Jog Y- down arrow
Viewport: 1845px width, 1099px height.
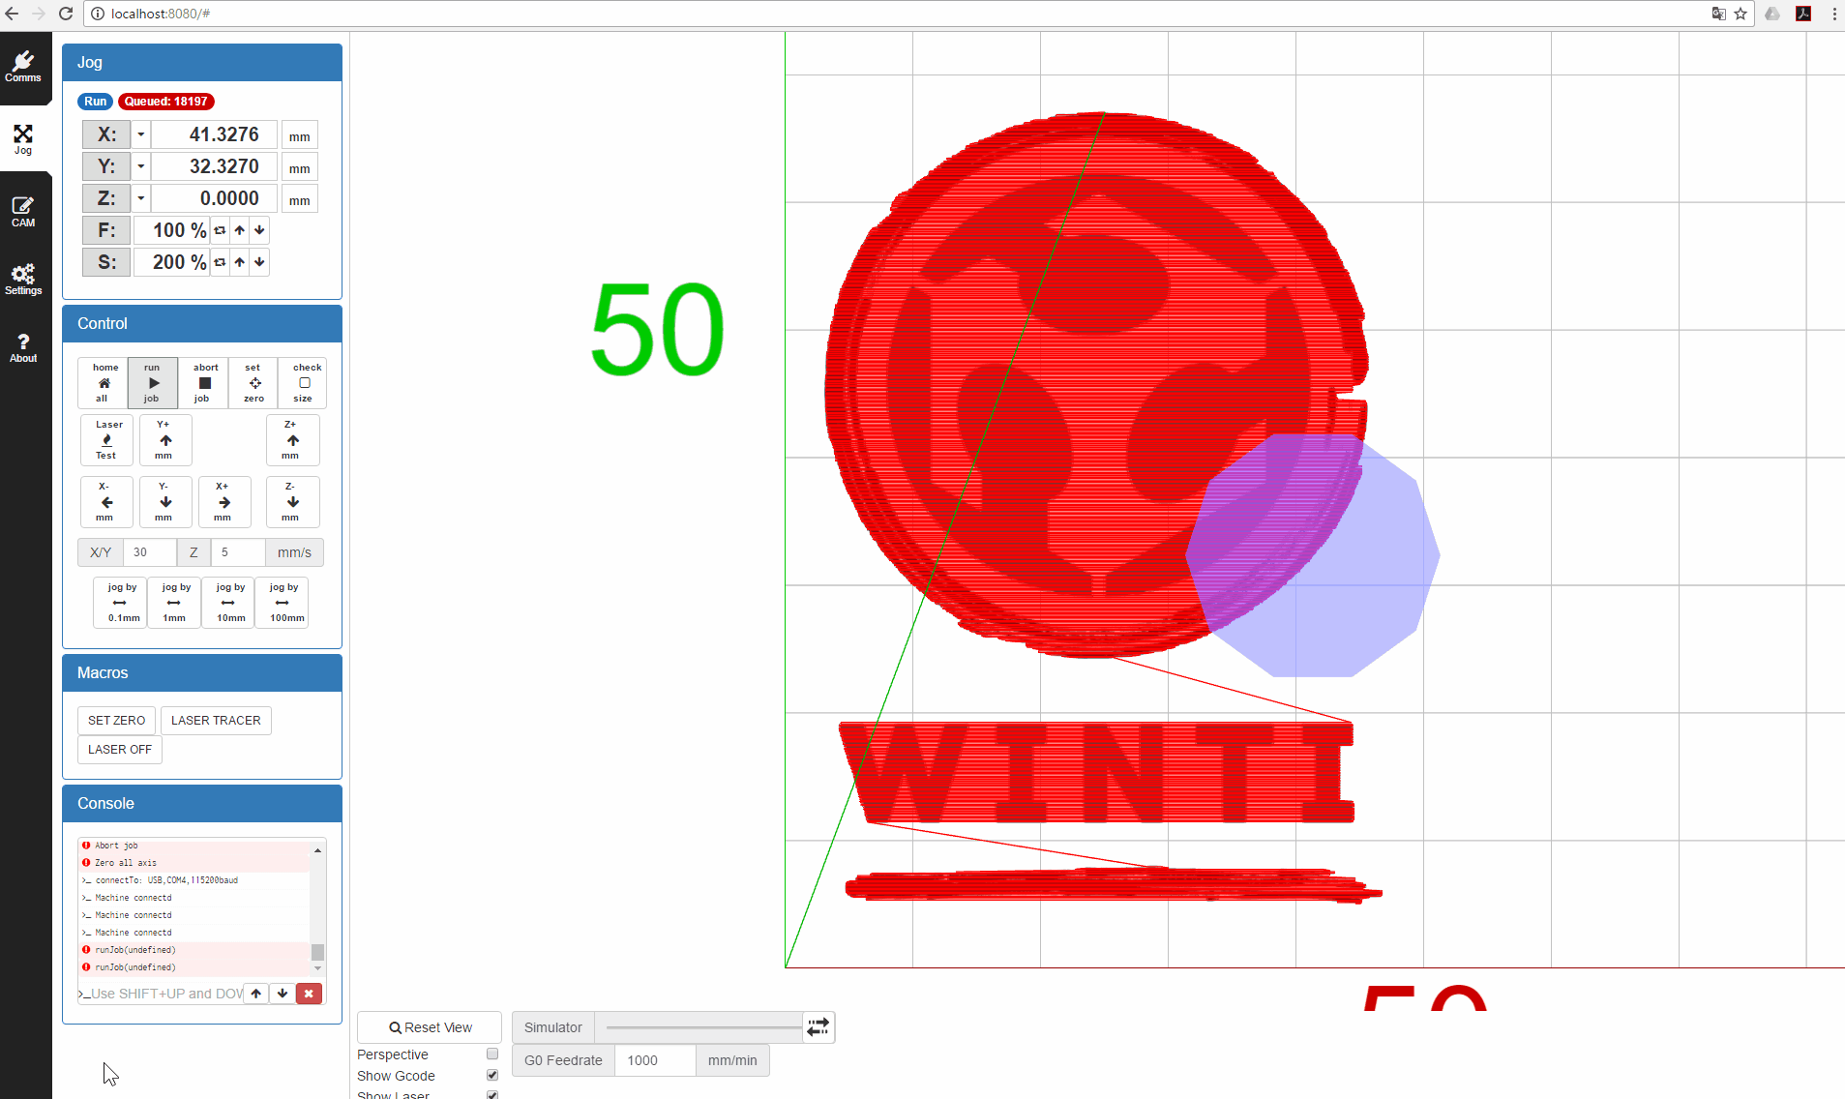tap(165, 502)
